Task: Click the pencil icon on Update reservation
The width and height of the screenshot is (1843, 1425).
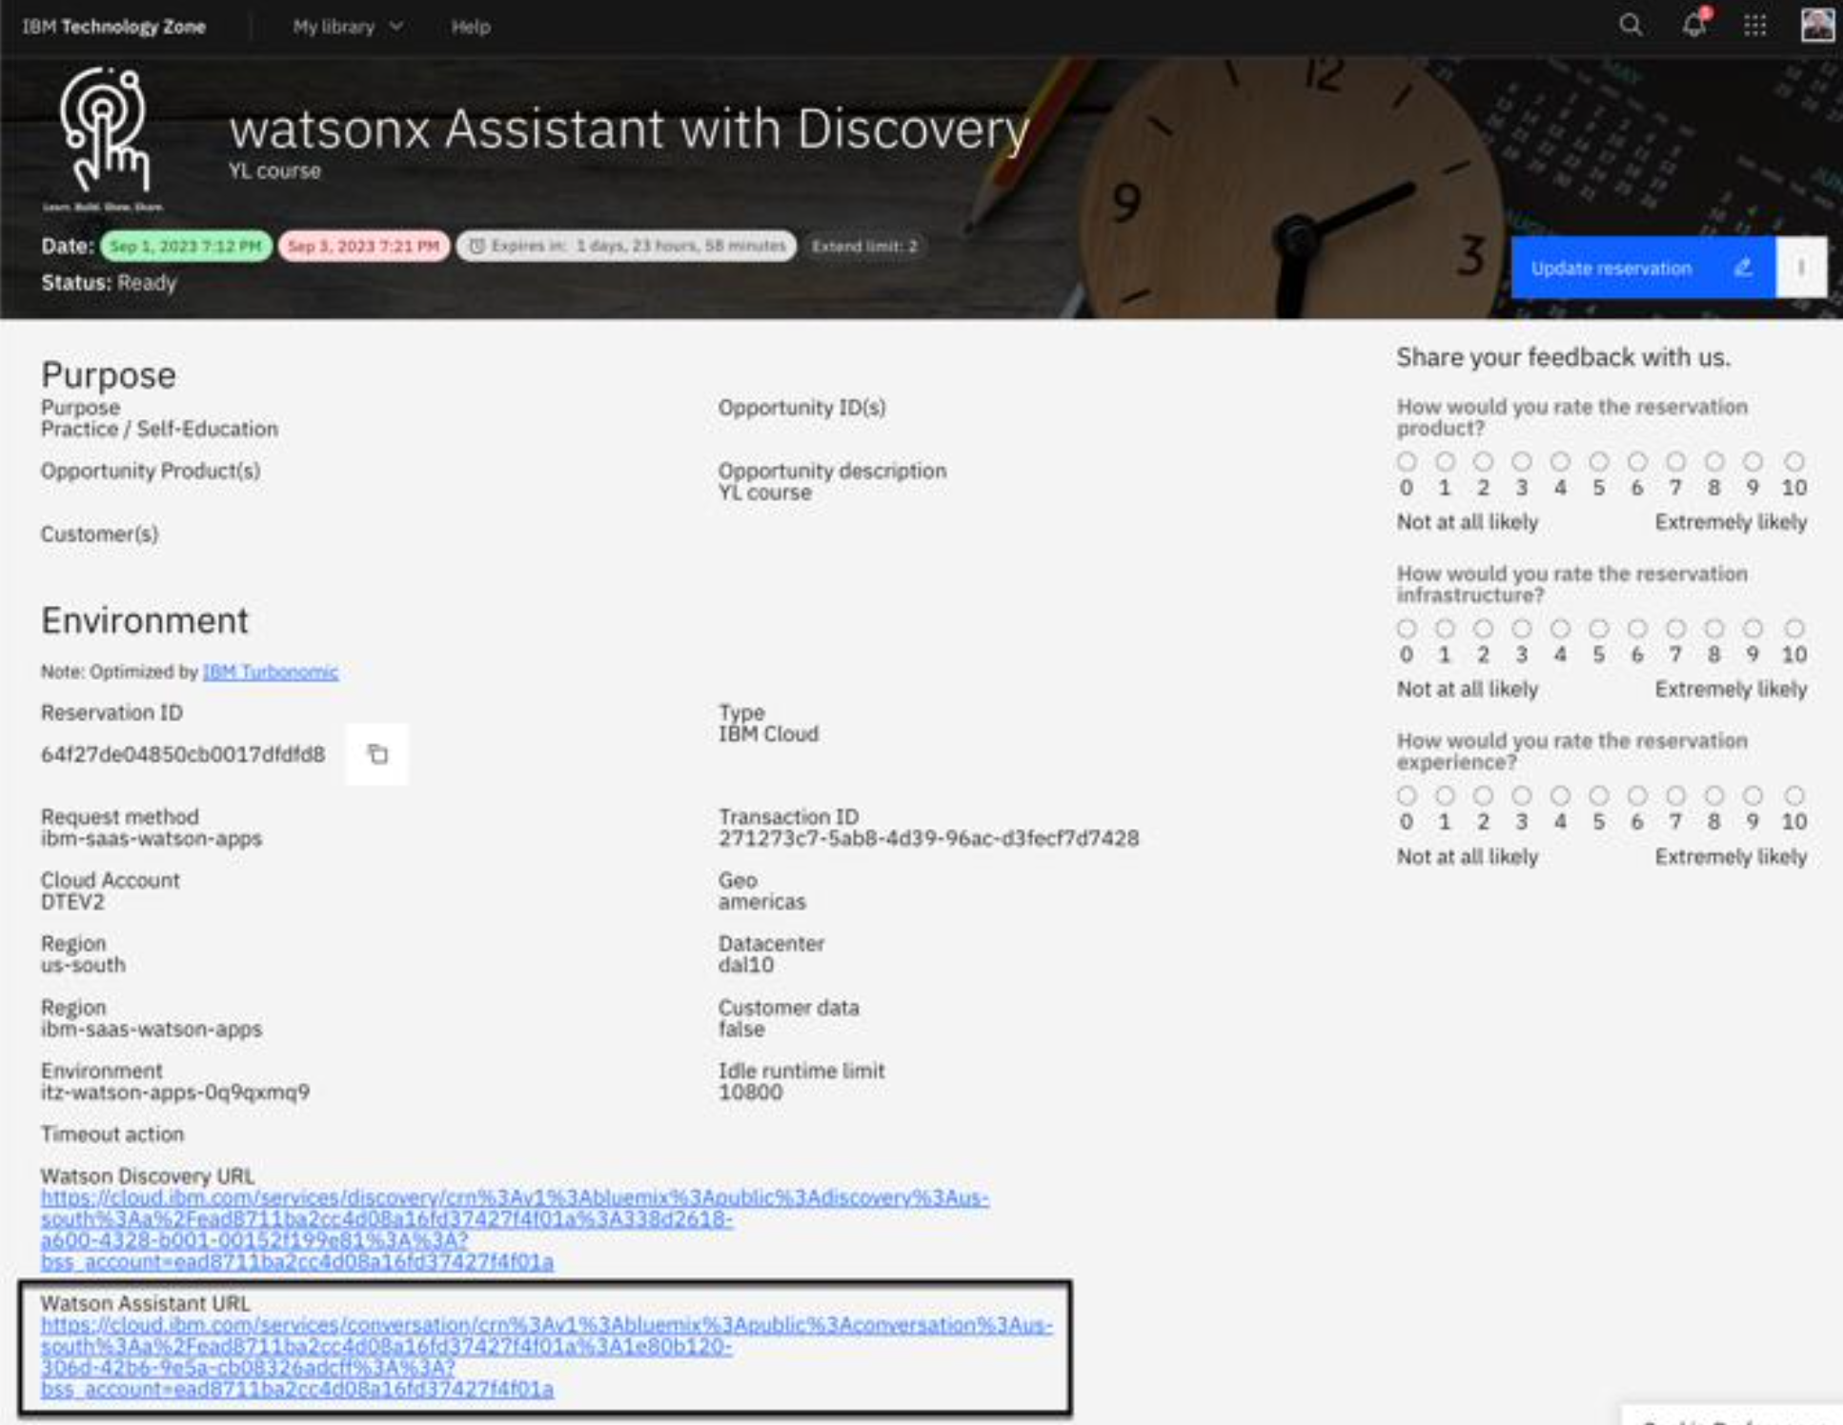Action: (1743, 268)
